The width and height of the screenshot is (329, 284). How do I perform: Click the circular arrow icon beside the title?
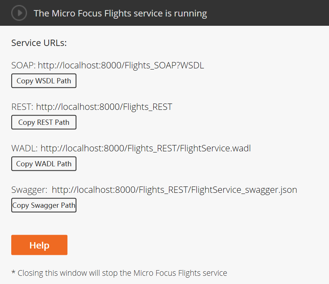click(x=19, y=13)
